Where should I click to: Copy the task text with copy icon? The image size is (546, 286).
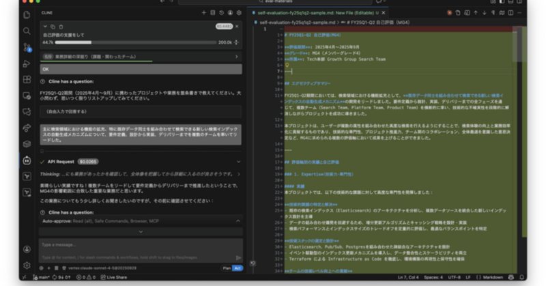(x=53, y=27)
